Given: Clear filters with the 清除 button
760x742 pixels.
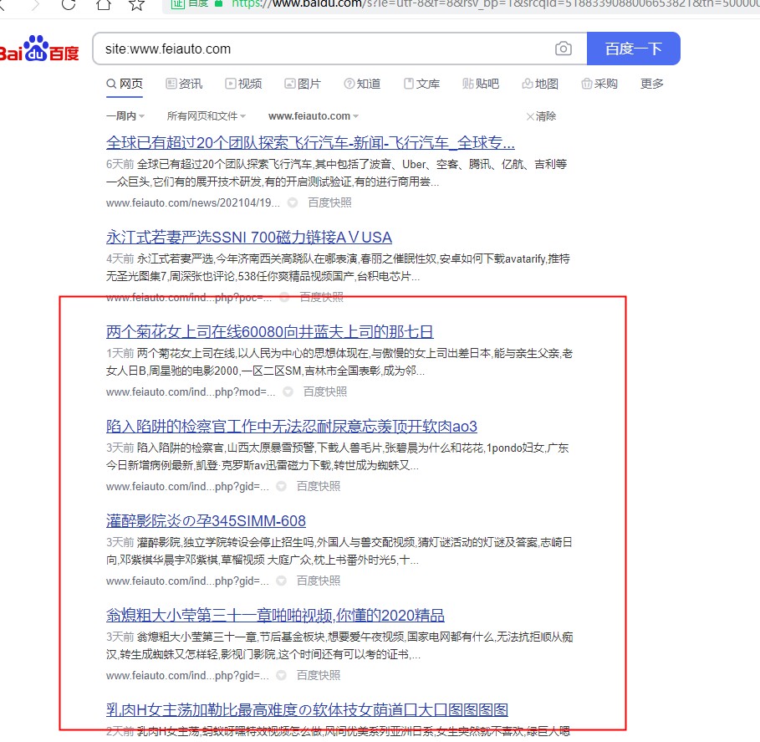Looking at the screenshot, I should pyautogui.click(x=541, y=116).
